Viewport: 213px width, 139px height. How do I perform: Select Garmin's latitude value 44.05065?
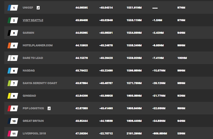(x=82, y=33)
